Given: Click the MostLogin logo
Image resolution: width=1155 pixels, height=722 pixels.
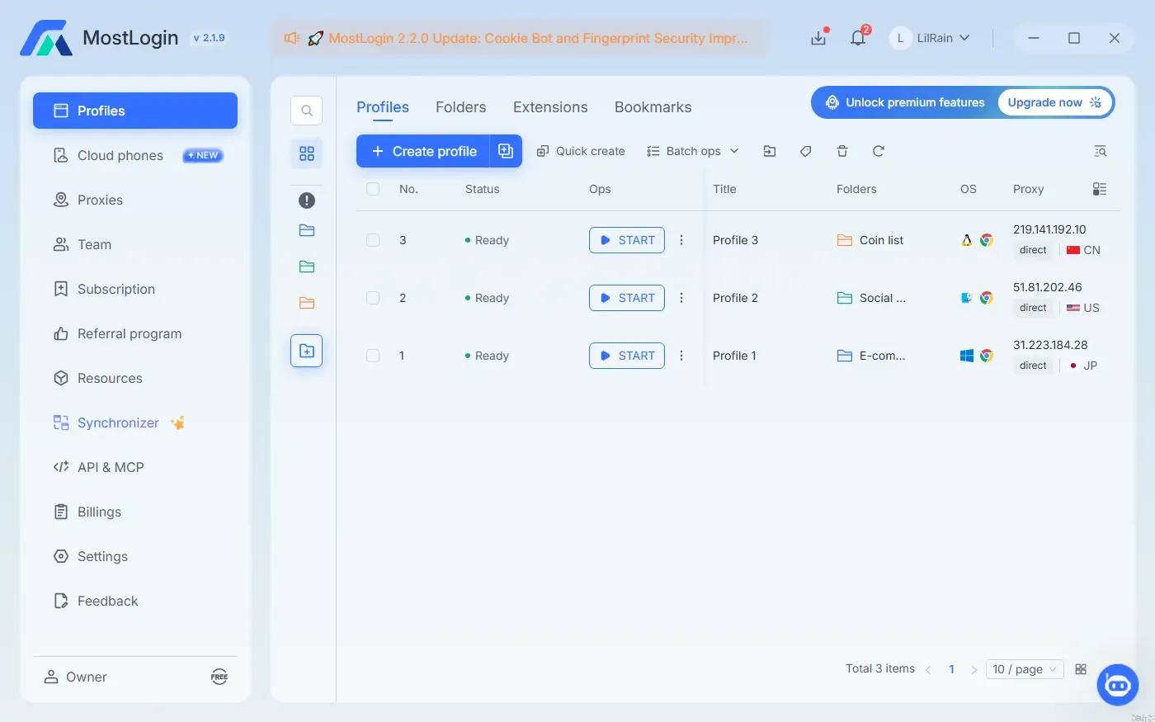Looking at the screenshot, I should [46, 38].
